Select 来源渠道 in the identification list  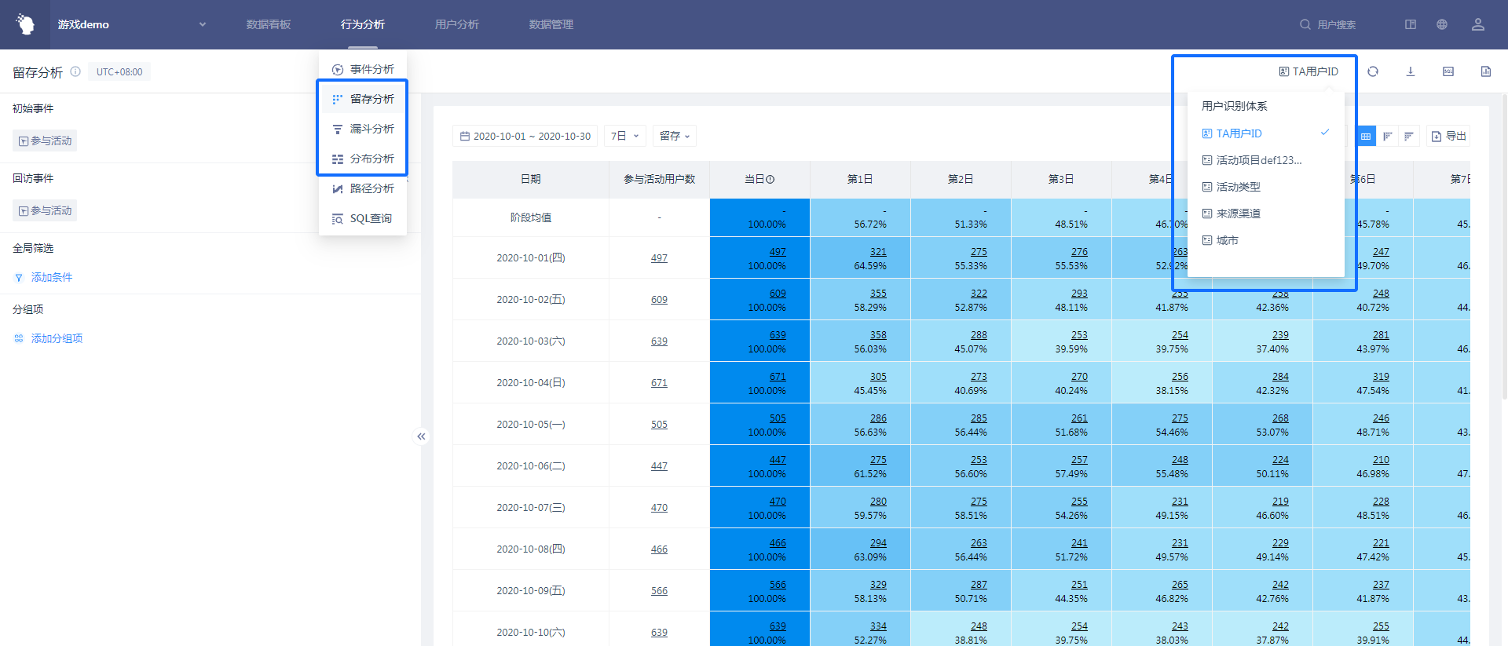pos(1238,214)
